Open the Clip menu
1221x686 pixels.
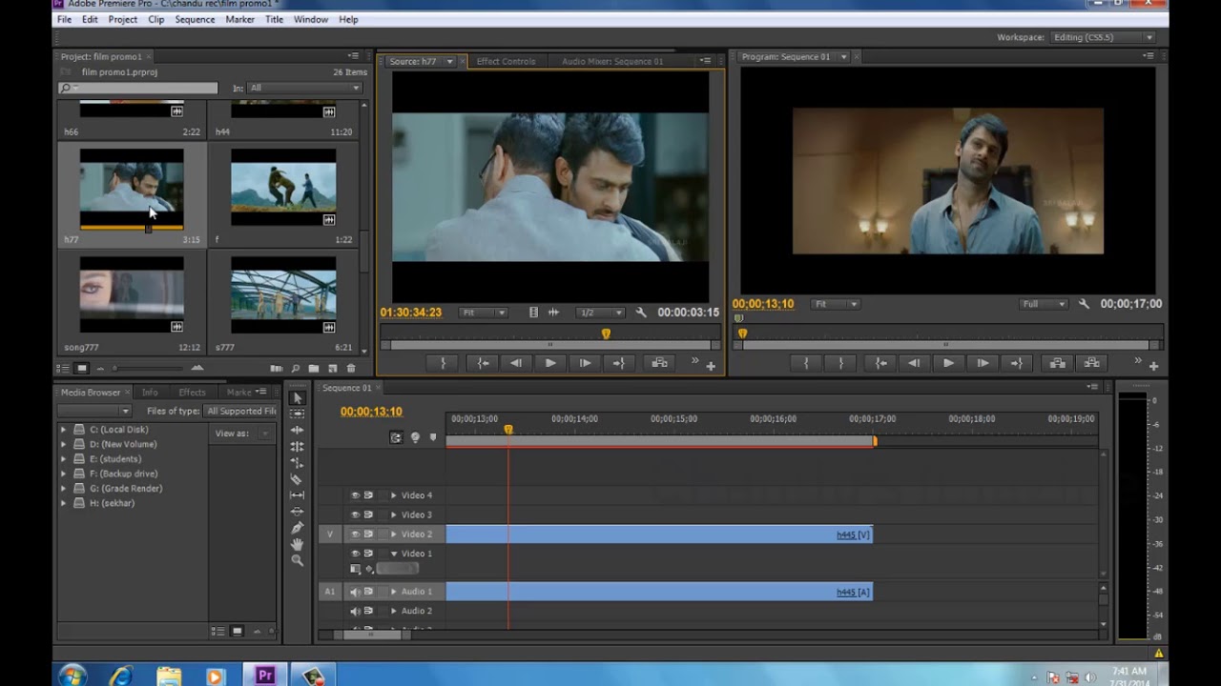(155, 19)
